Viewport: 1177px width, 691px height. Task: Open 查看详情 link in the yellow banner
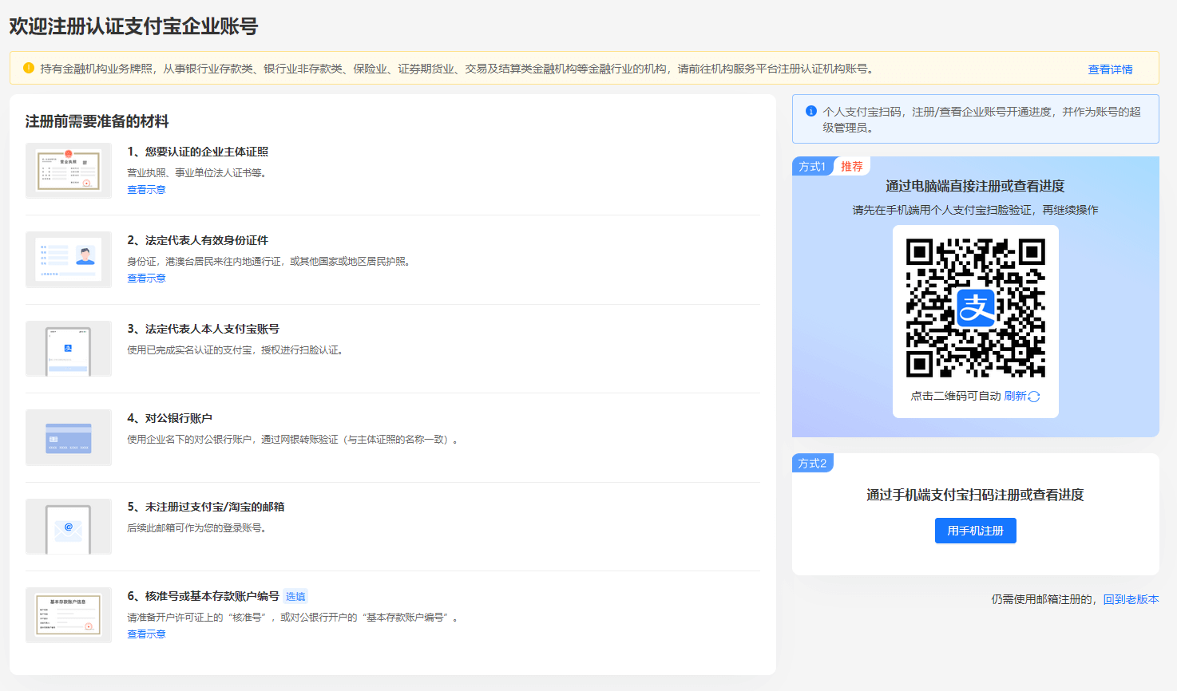[1110, 69]
